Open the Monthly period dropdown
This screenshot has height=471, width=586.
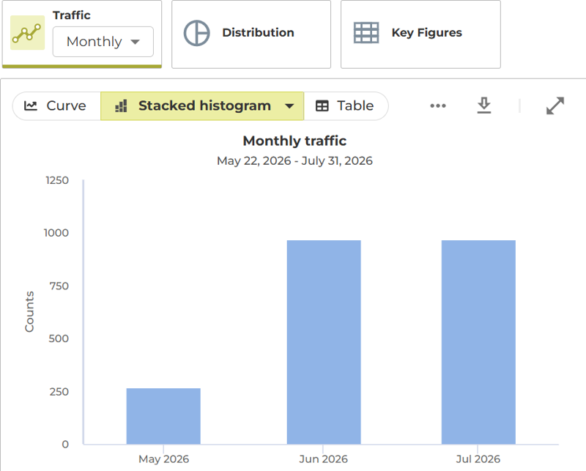(103, 42)
